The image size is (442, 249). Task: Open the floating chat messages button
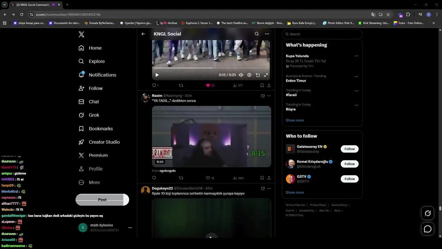tap(427, 229)
